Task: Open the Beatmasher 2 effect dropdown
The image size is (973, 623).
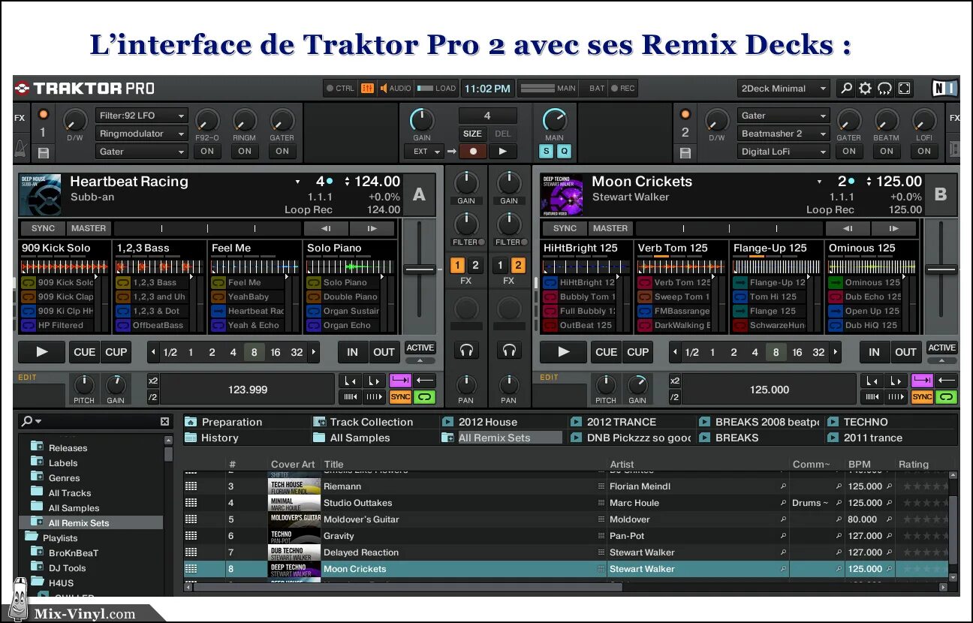Action: pyautogui.click(x=783, y=134)
